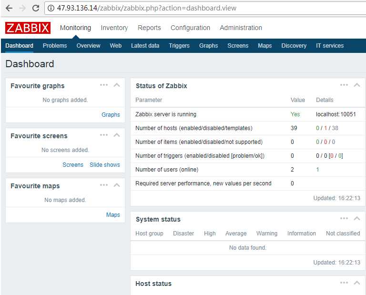Click the ZABBIX logo
Image resolution: width=366 pixels, height=295 pixels.
pos(28,28)
